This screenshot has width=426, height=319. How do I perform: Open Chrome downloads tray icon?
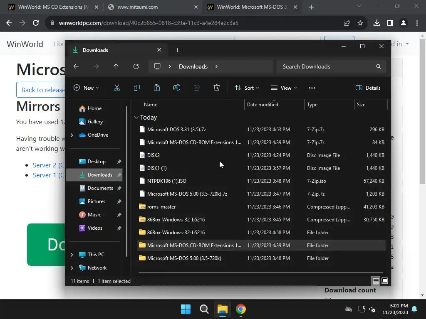pos(377,23)
